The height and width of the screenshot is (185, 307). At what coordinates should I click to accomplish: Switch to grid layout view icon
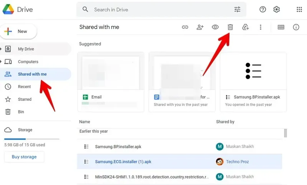pos(281,27)
